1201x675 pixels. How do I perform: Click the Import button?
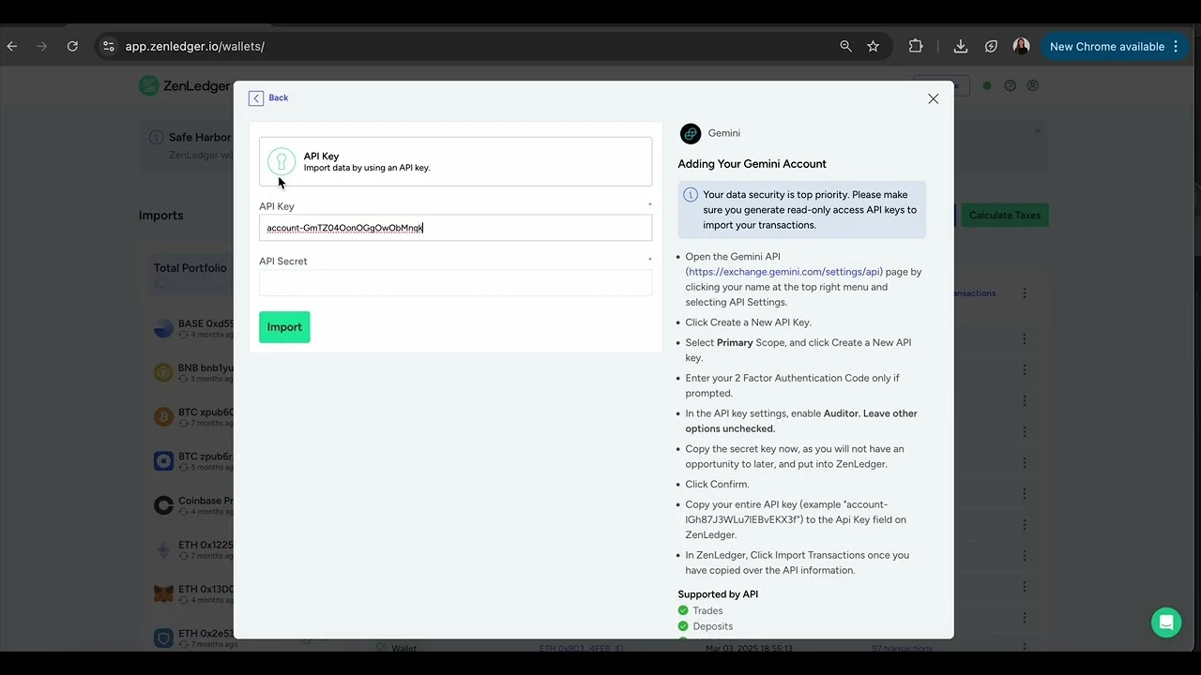pyautogui.click(x=284, y=327)
